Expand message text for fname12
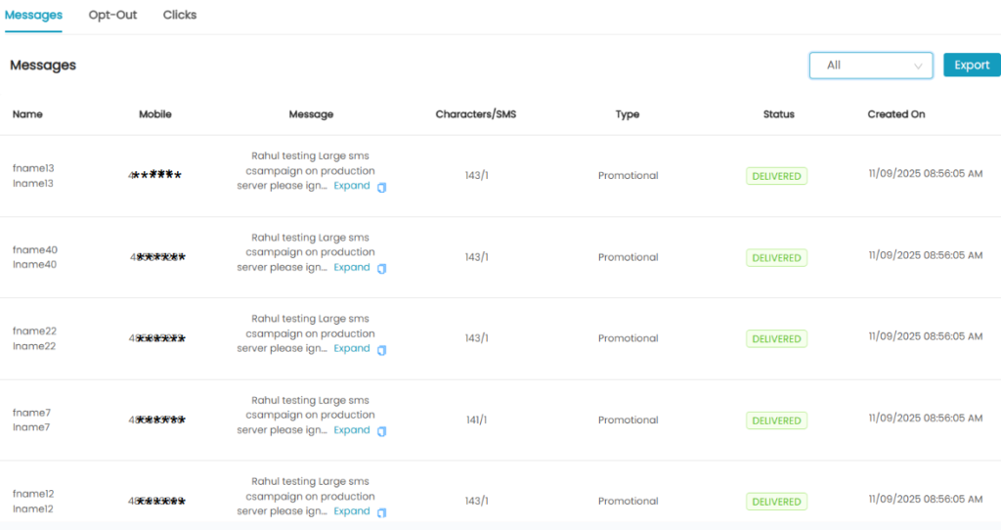Screen dimensions: 1001x530 [x=352, y=511]
